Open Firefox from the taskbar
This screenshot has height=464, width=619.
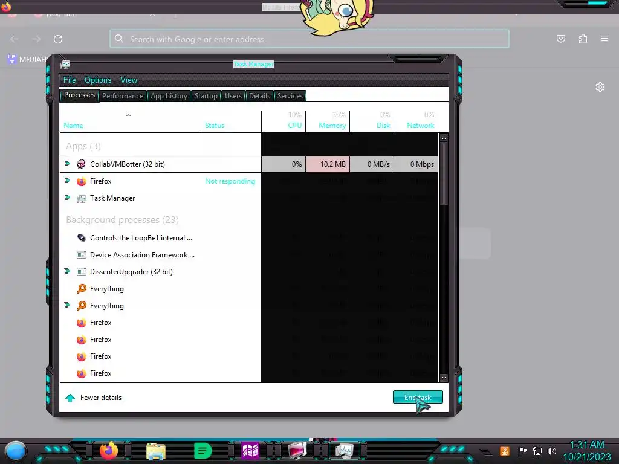(x=109, y=451)
